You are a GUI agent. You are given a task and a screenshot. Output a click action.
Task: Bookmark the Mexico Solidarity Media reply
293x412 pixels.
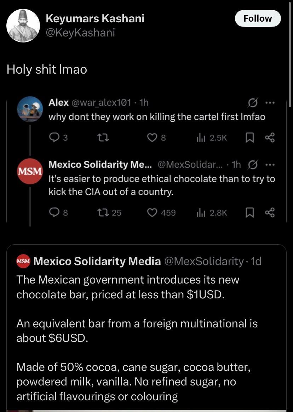250,212
